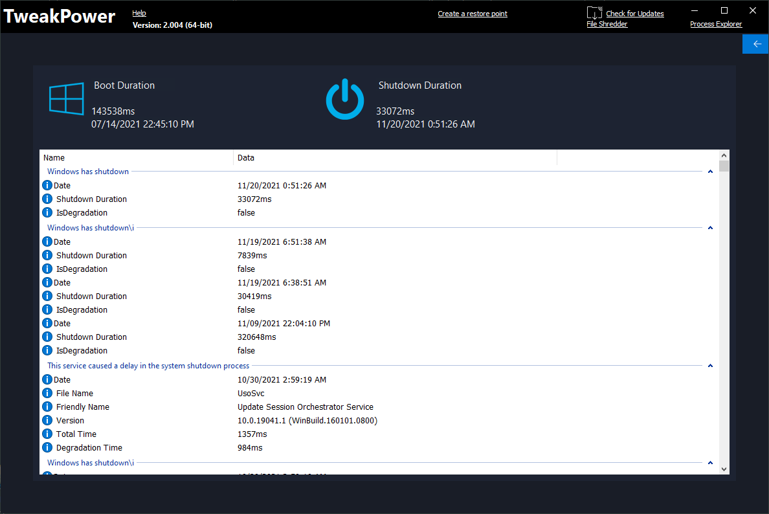Click info icon next to File Name row

click(x=47, y=394)
